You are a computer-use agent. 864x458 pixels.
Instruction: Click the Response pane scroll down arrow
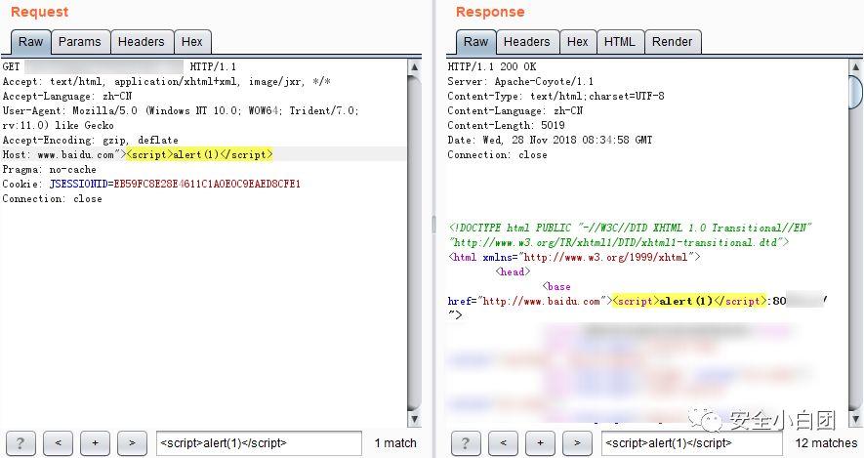[856, 418]
